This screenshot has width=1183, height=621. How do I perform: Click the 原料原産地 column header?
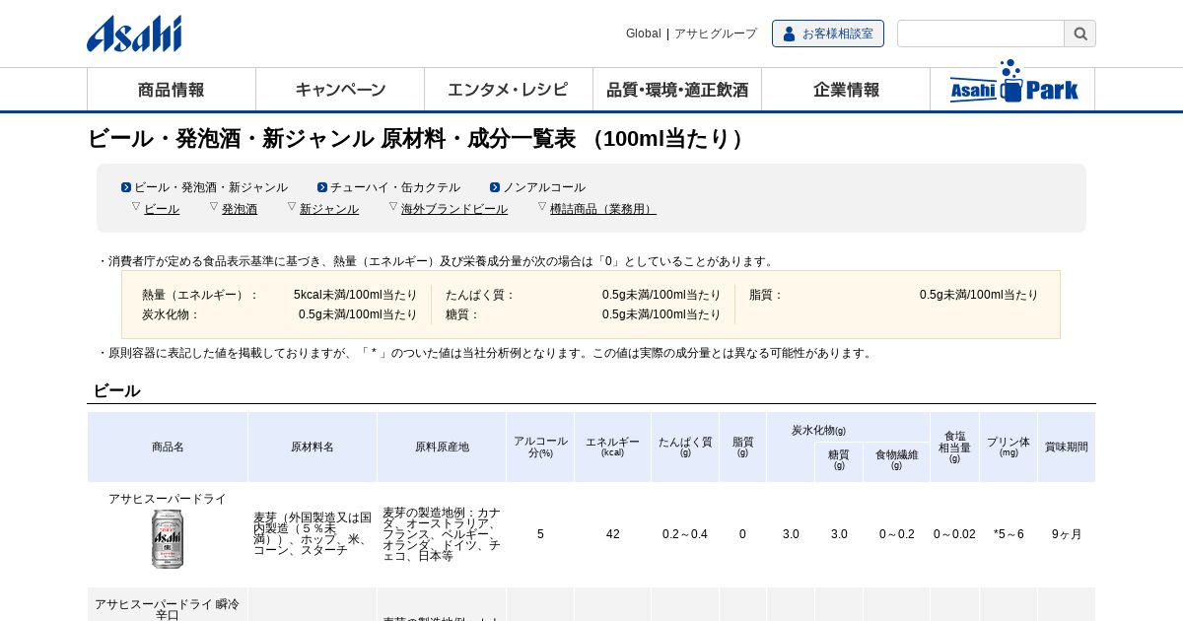coord(442,447)
